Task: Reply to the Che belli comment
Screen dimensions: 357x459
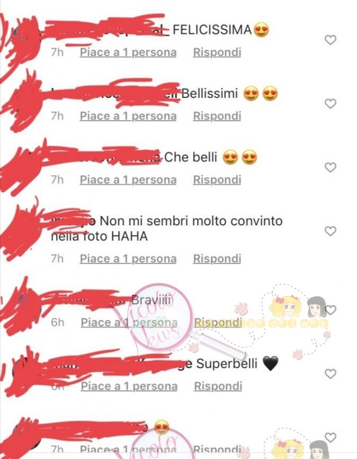Action: tap(217, 180)
